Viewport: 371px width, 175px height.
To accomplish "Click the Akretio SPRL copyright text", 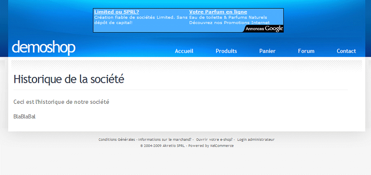I will point(163,146).
